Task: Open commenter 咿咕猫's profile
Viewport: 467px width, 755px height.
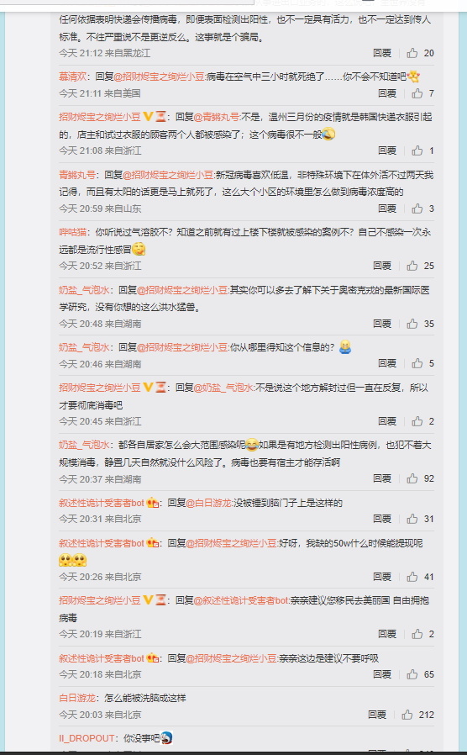Action: pos(72,232)
